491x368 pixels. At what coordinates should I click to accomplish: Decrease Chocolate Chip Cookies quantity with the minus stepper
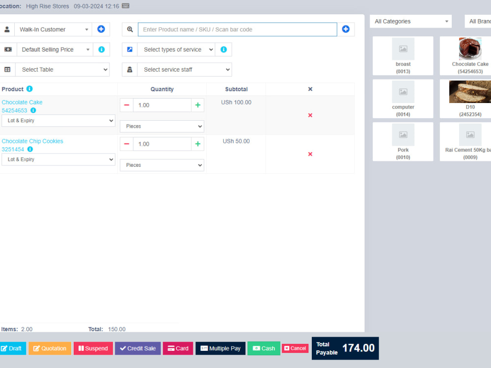coord(127,144)
